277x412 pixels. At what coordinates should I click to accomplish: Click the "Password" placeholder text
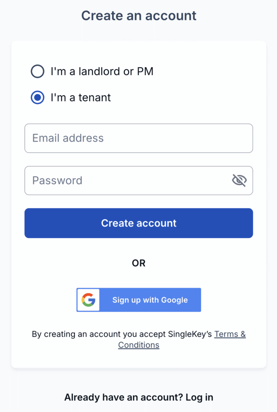coord(57,181)
